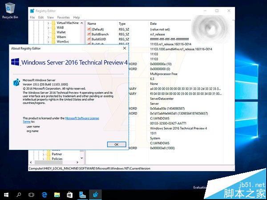Viewport: 267px width, 200px height.
Task: Select the Wbem folder icon
Action: [53, 37]
